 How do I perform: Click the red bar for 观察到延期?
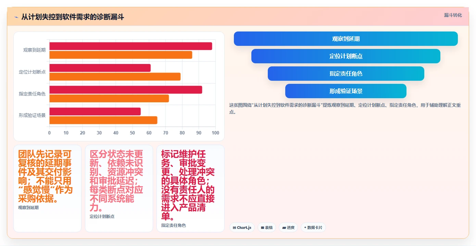coord(131,46)
